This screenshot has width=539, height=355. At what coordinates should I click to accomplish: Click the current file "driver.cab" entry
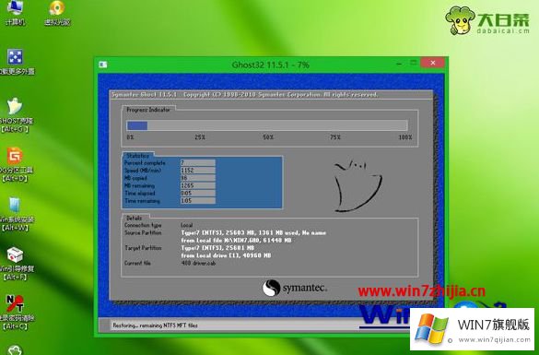point(198,263)
